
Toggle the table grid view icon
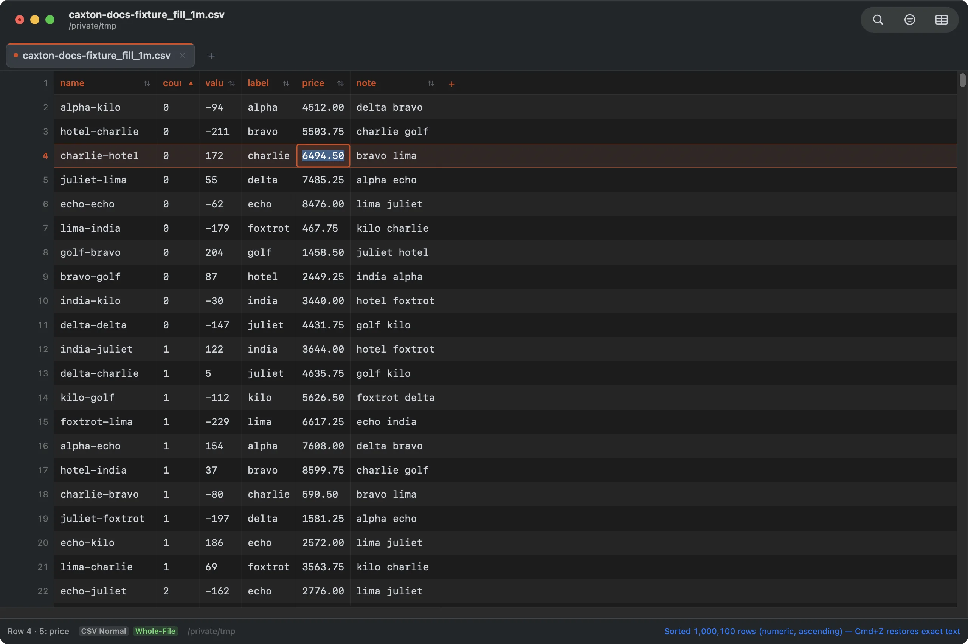941,20
